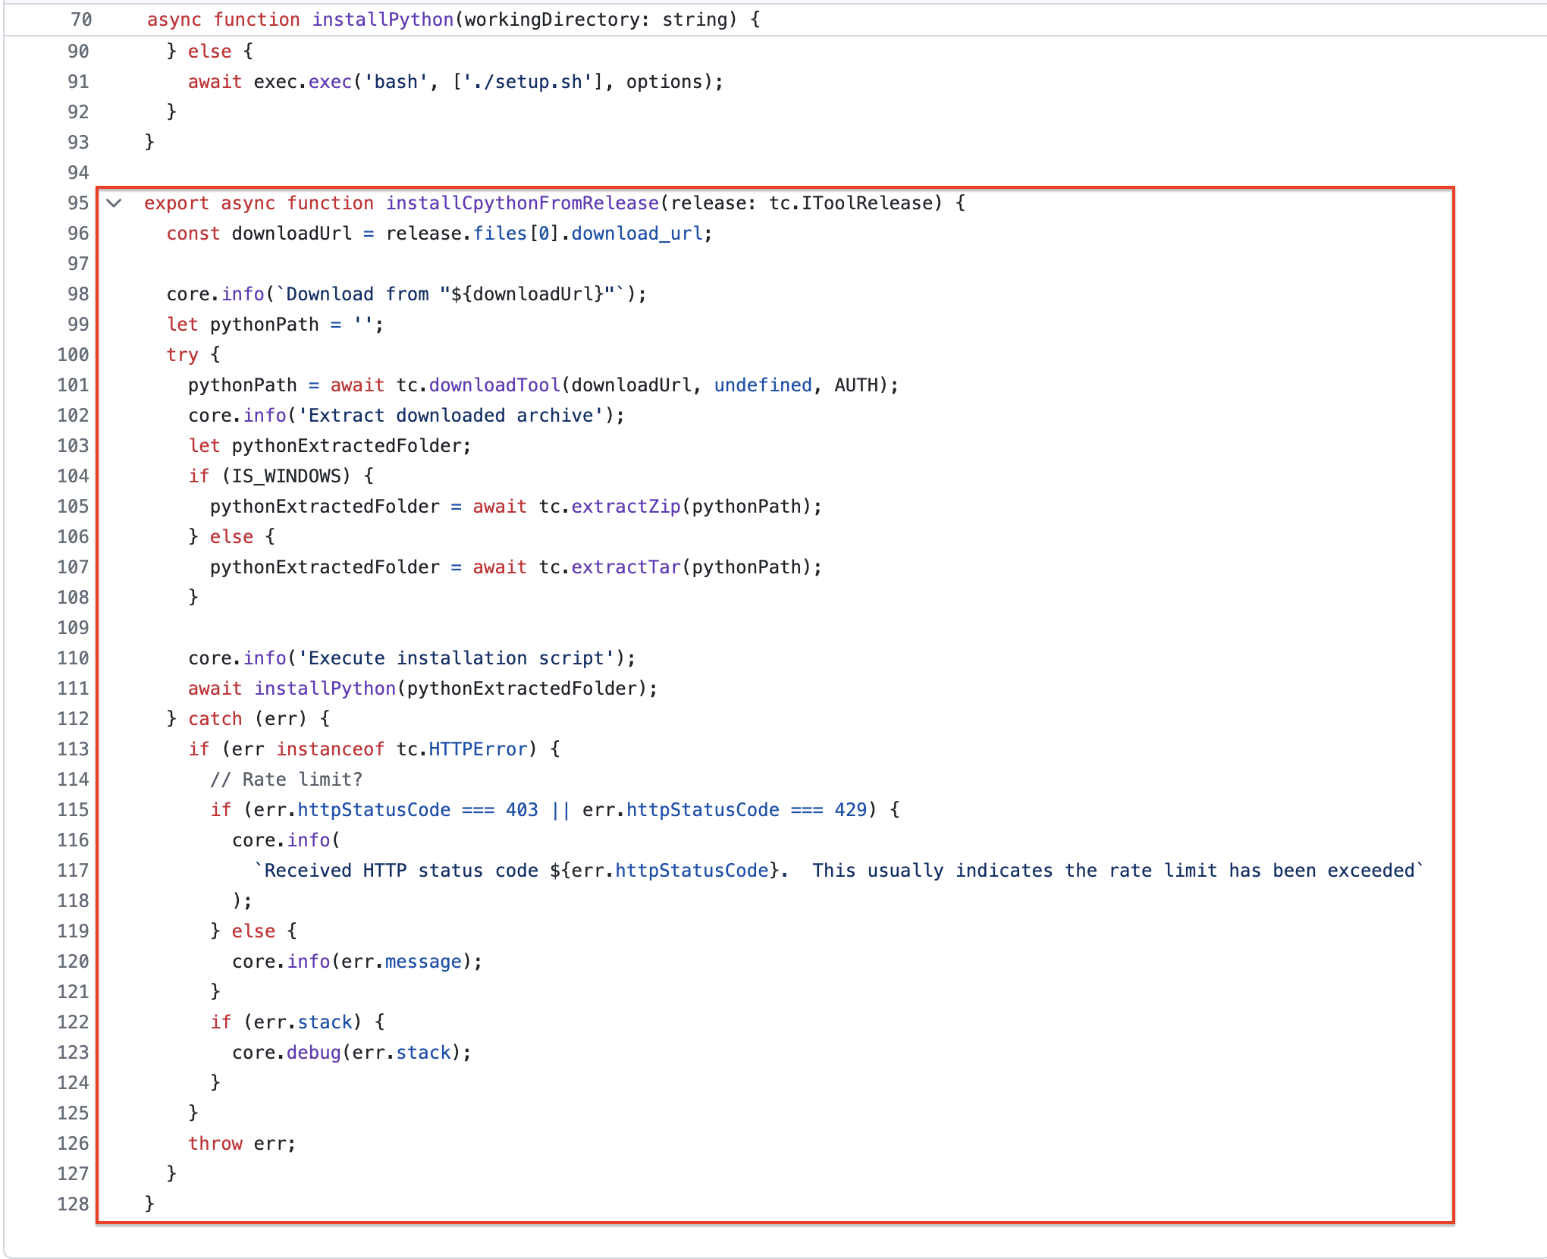The image size is (1547, 1259).
Task: Select line number 115
Action: point(73,810)
